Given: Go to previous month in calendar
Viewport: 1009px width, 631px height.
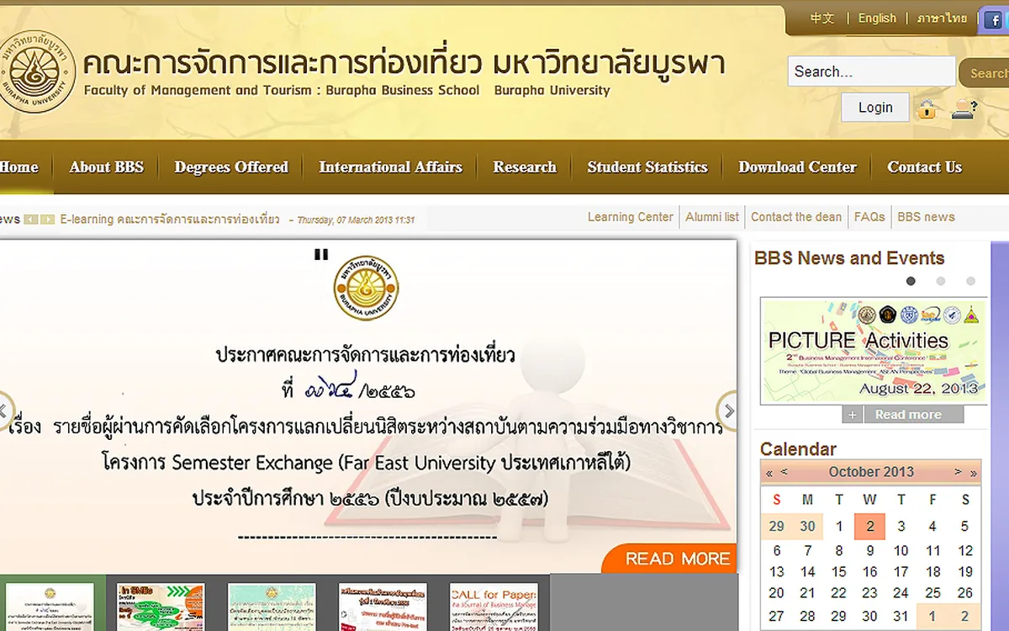Looking at the screenshot, I should 784,472.
